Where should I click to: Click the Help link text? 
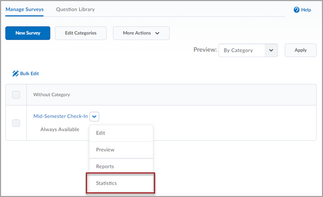click(x=306, y=10)
